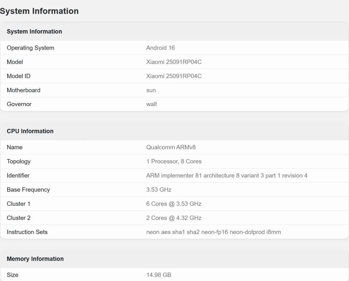Select the 6 Cores @ 3.53 GHz value
This screenshot has height=281, width=349.
(x=174, y=204)
